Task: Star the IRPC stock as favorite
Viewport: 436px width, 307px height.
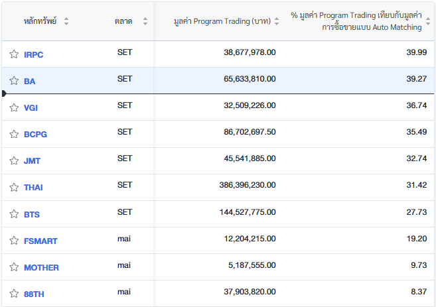Action: pyautogui.click(x=14, y=54)
